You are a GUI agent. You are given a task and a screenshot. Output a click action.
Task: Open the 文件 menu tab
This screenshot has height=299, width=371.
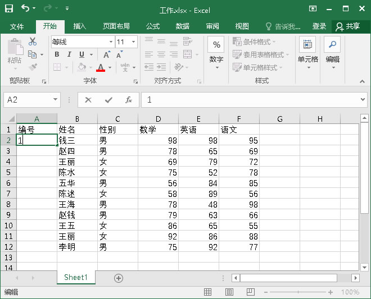[16, 26]
